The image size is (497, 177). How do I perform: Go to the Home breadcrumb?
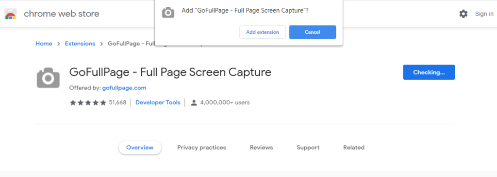tap(44, 44)
